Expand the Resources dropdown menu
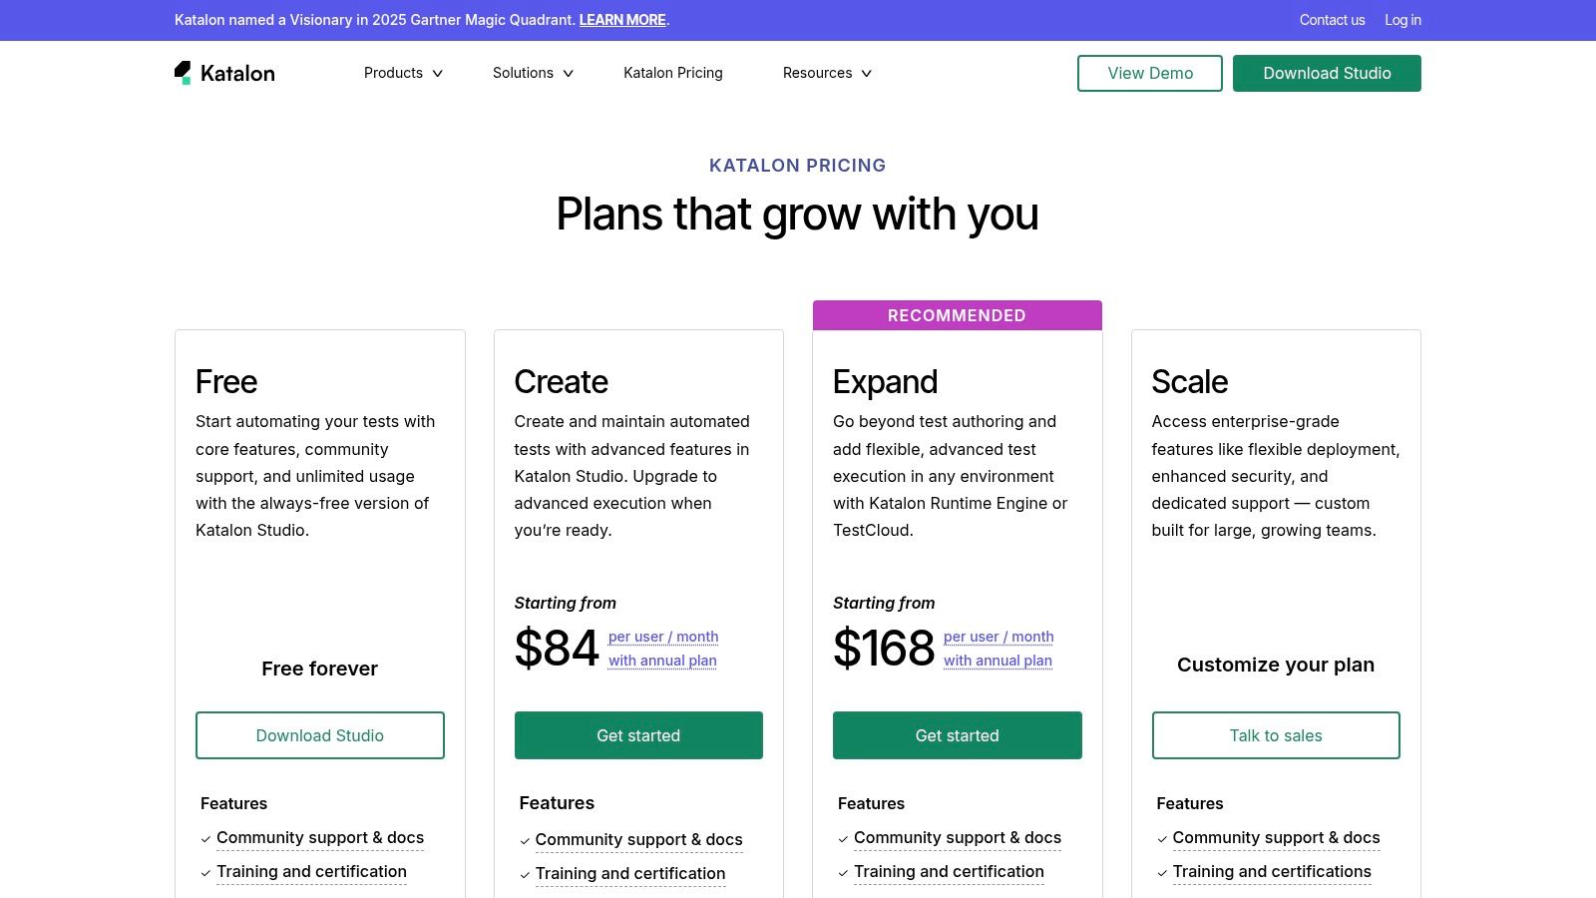 [x=827, y=73]
